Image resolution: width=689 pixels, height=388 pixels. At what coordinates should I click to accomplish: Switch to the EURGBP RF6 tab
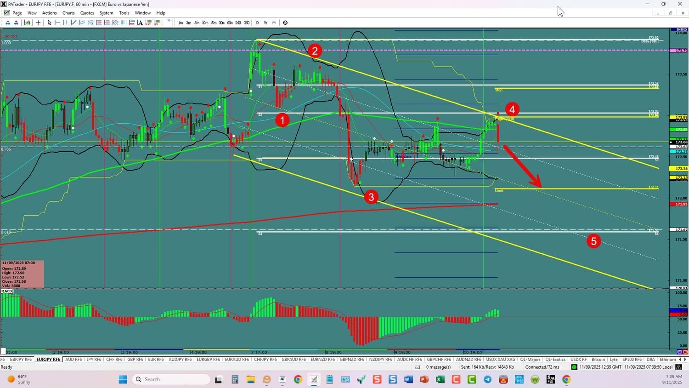209,359
